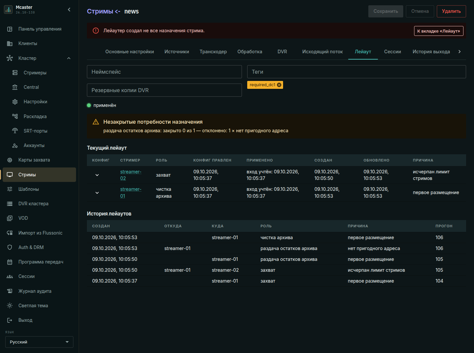Click К вкладке «Лейаут» button

pos(439,31)
